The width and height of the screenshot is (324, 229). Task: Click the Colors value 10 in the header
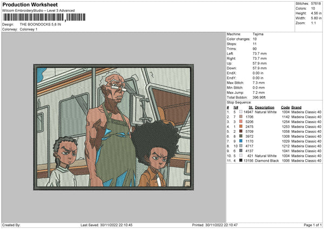click(313, 9)
